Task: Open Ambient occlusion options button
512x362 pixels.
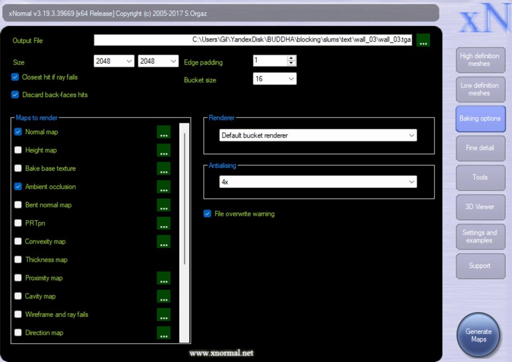Action: click(x=164, y=187)
